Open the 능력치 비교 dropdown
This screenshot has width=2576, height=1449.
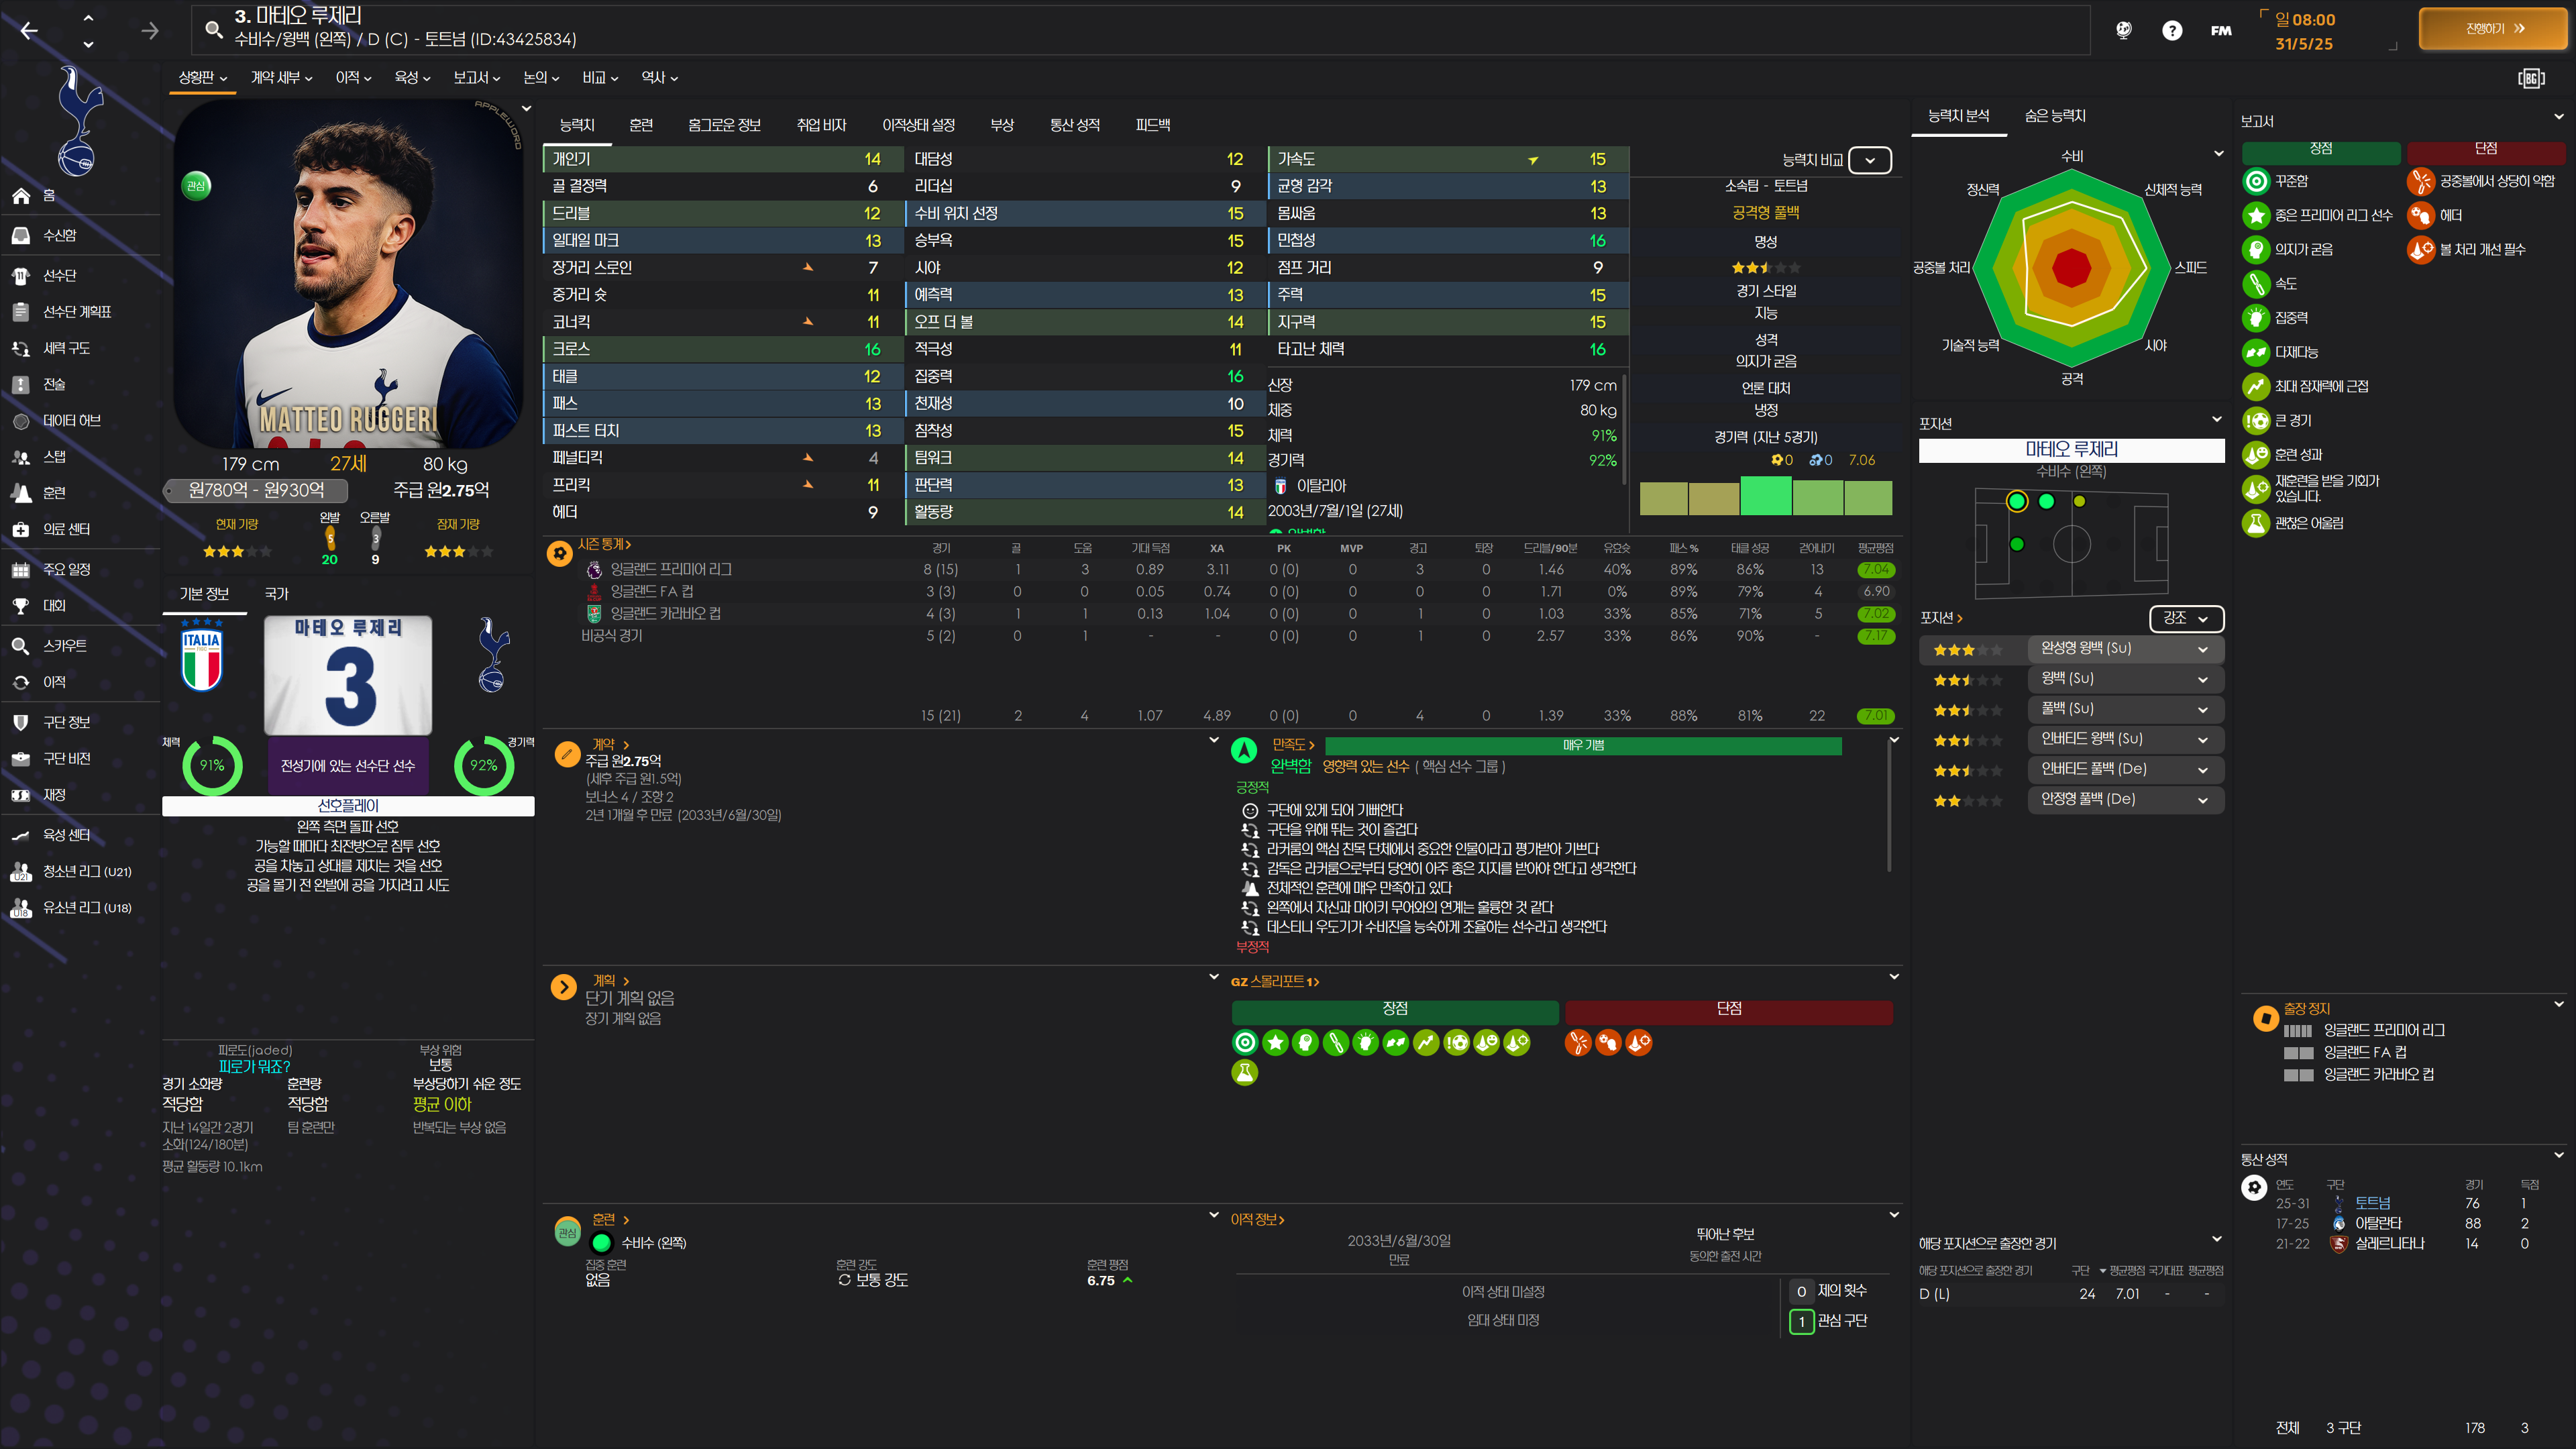point(1869,160)
